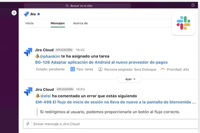200x133 pixels.
Task: Click the Jira title in the header
Action: click(33, 14)
